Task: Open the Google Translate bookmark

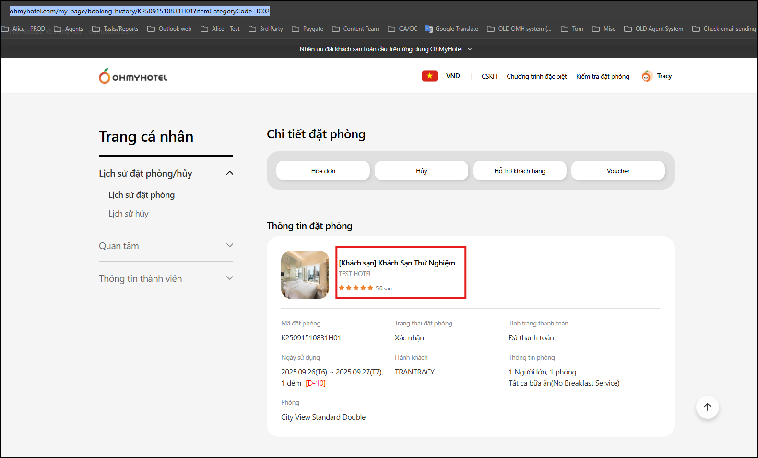Action: point(451,29)
